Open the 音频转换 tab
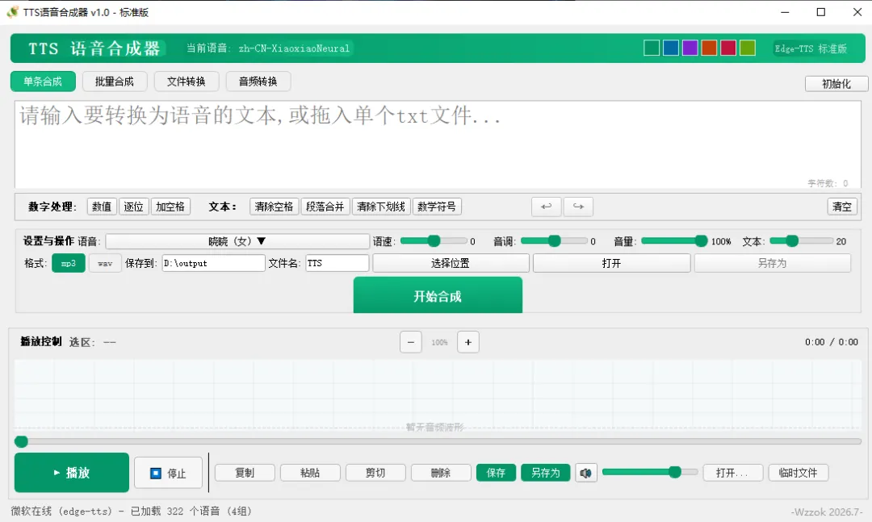The image size is (872, 522). click(258, 81)
